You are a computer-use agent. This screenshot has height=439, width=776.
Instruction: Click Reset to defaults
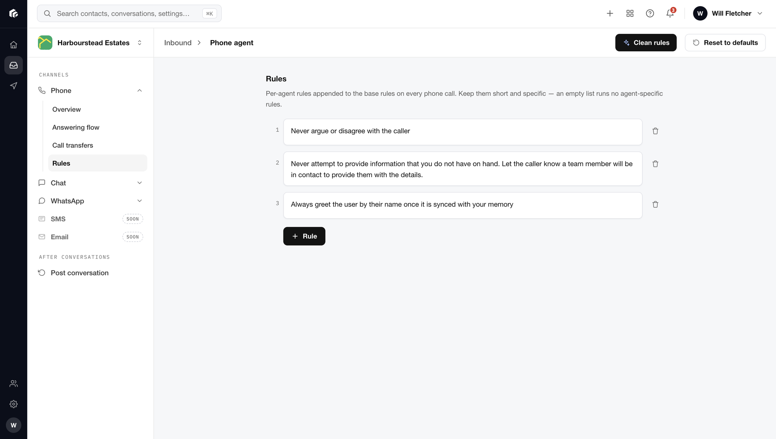click(725, 43)
